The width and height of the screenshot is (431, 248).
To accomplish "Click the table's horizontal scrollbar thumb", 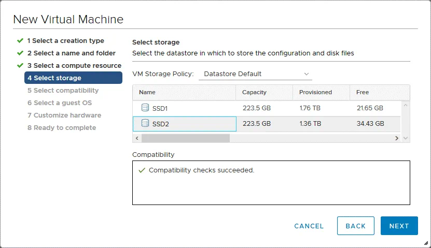I will pyautogui.click(x=185, y=138).
